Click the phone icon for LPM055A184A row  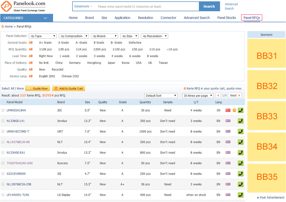pos(241,110)
